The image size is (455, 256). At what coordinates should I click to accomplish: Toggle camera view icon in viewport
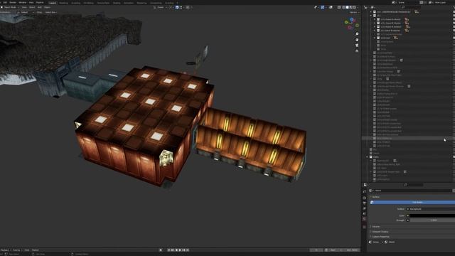[357, 46]
